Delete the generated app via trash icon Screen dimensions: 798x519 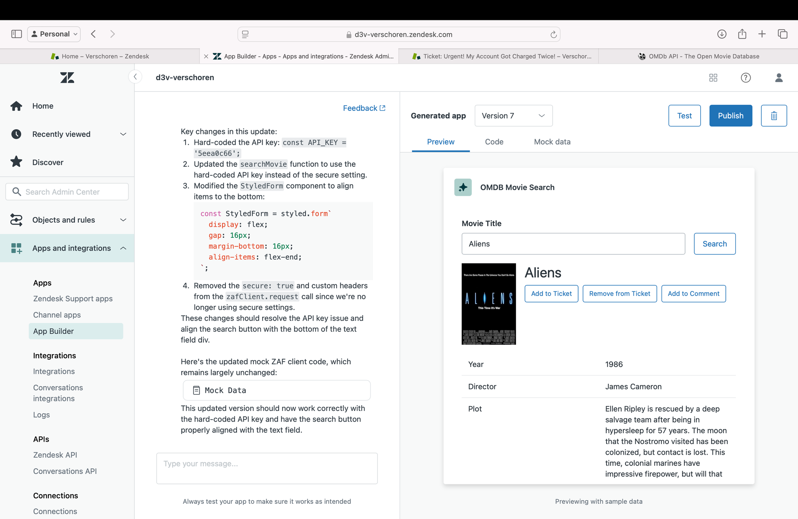[774, 116]
